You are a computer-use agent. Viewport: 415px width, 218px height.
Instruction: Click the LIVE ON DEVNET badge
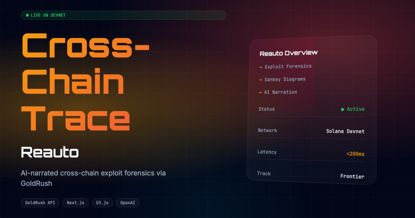pos(123,15)
